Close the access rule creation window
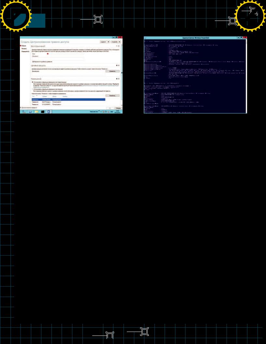 point(121,37)
